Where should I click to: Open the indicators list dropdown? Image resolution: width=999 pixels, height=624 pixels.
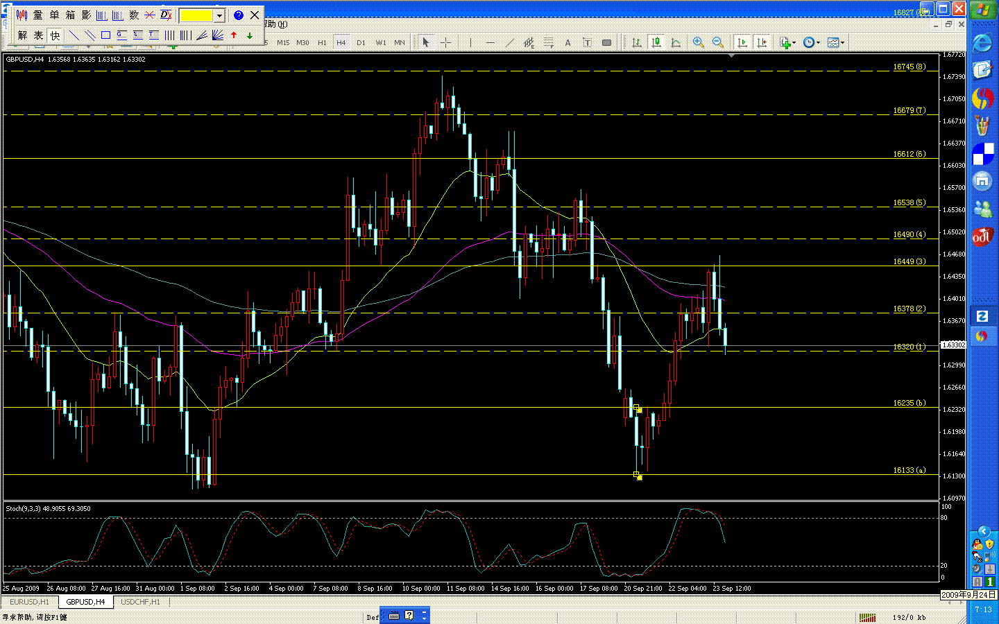[x=787, y=42]
